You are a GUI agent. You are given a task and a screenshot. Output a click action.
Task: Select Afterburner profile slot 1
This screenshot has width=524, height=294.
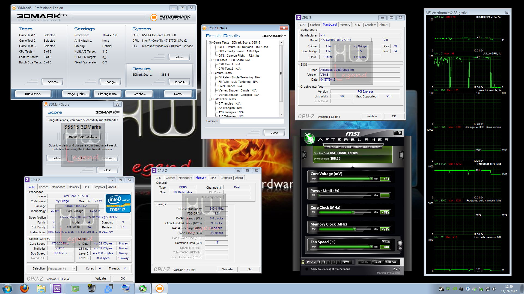click(x=319, y=262)
